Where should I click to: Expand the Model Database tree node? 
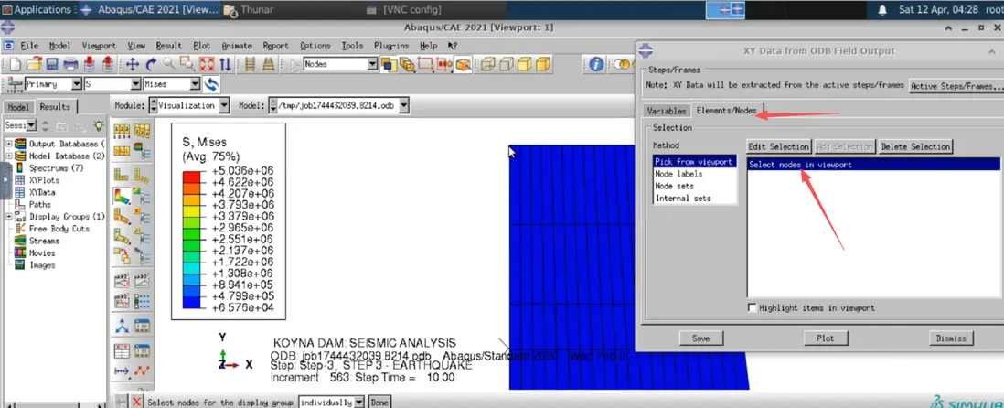[9, 156]
